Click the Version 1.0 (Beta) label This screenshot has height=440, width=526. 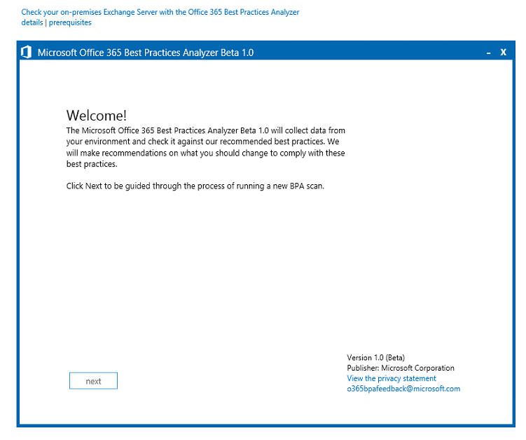click(375, 357)
